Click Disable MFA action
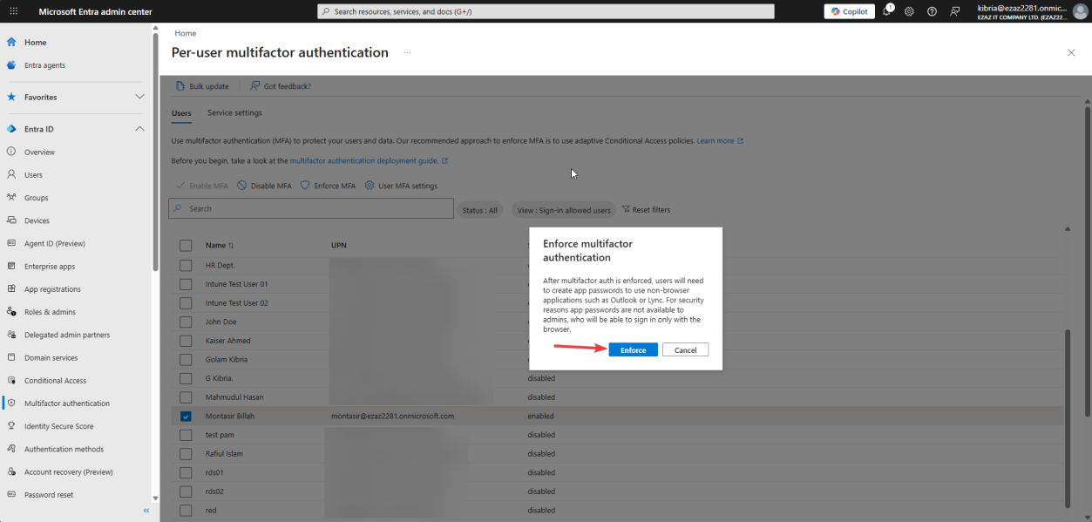This screenshot has width=1092, height=522. (x=264, y=186)
